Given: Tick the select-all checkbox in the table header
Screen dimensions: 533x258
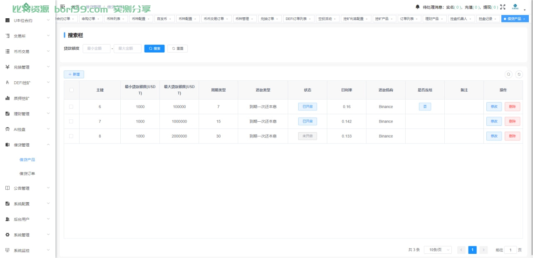Looking at the screenshot, I should pos(72,90).
